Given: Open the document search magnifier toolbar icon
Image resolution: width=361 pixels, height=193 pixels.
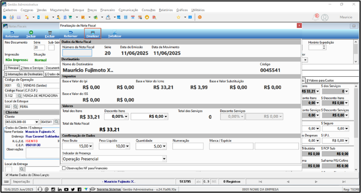Looking at the screenshot, I should 154,17.
